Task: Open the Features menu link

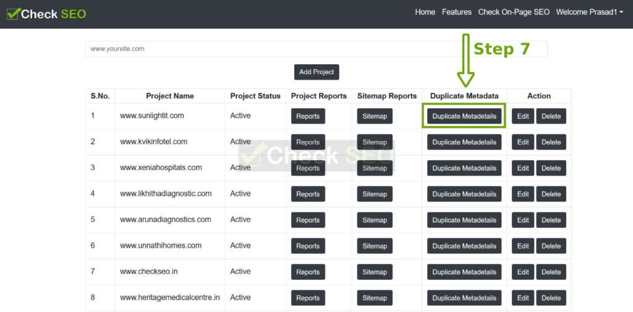Action: pos(456,12)
